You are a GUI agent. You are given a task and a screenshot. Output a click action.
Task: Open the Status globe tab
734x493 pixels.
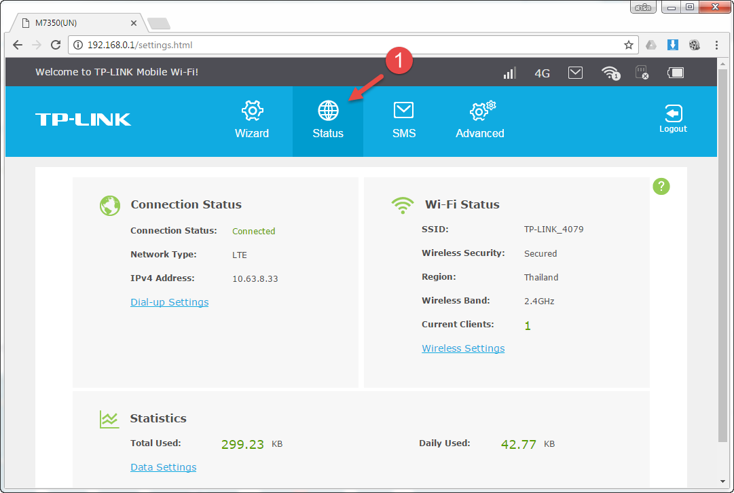tap(328, 120)
